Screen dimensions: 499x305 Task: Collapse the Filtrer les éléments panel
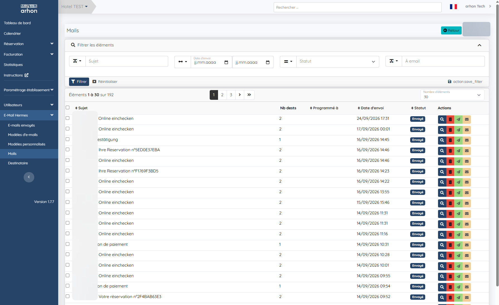pos(479,45)
